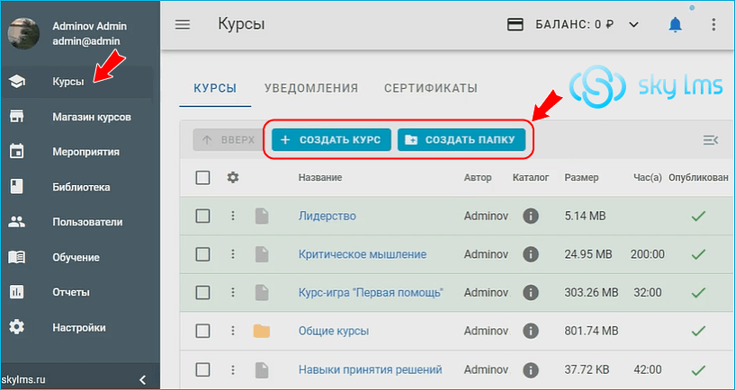Click the СОЗДАТЬ КУРС button

(331, 139)
